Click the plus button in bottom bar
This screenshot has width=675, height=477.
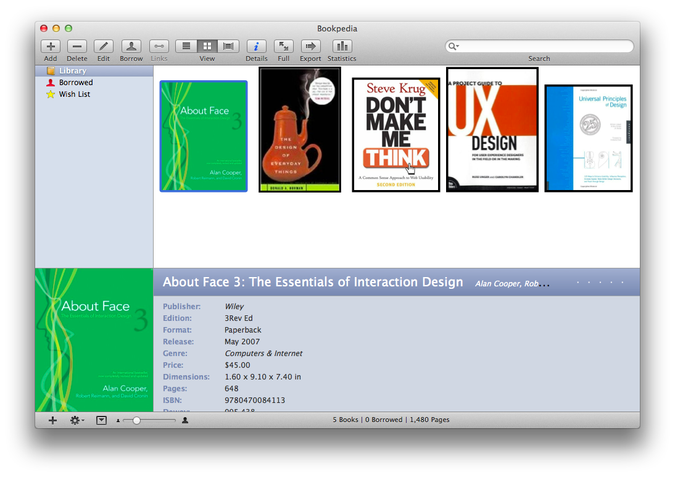[52, 420]
